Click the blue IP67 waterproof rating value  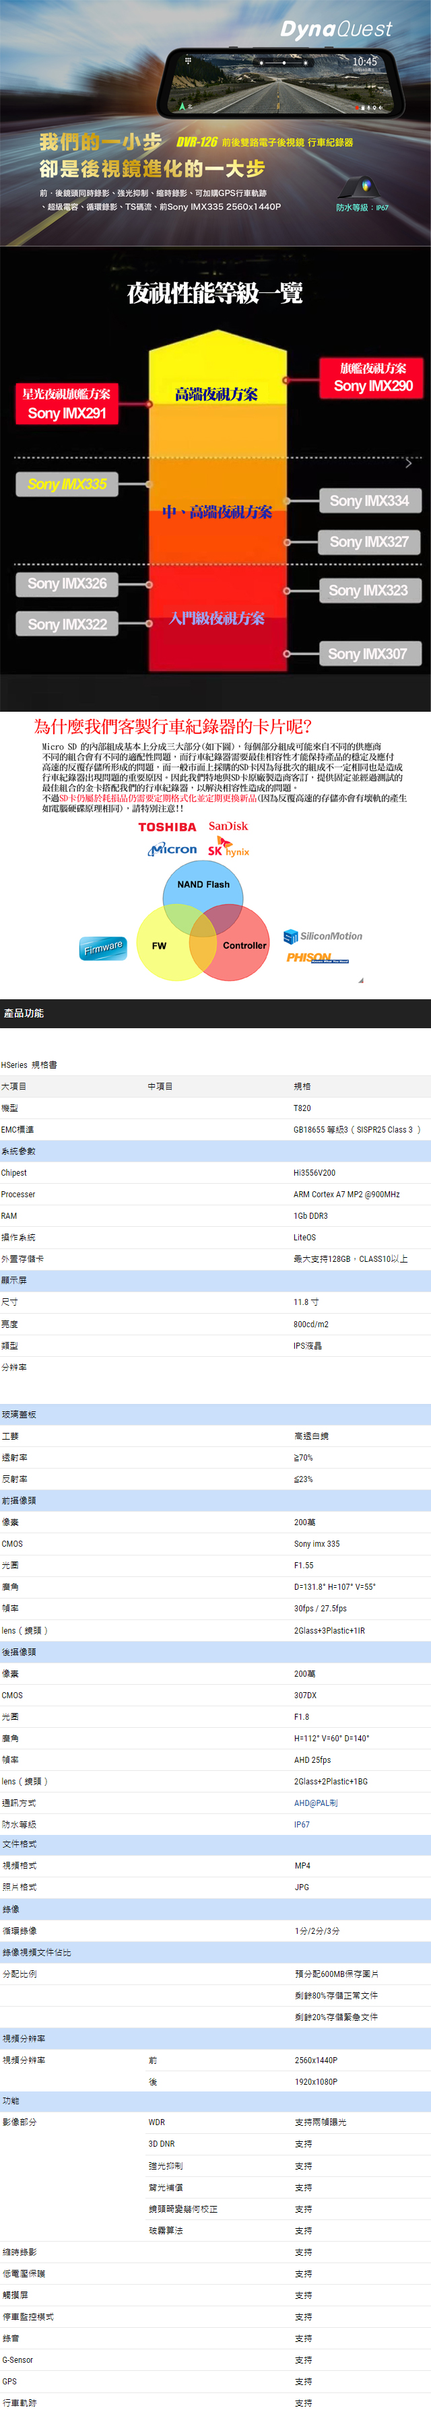[302, 1825]
